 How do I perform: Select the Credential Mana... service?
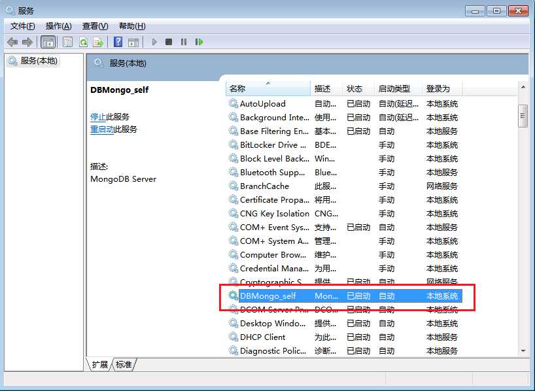(x=344, y=268)
